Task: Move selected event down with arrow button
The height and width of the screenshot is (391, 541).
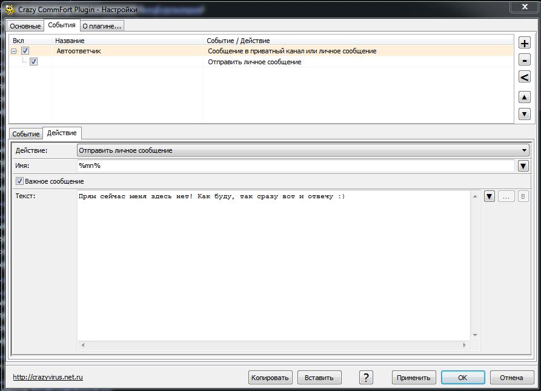Action: (x=525, y=114)
